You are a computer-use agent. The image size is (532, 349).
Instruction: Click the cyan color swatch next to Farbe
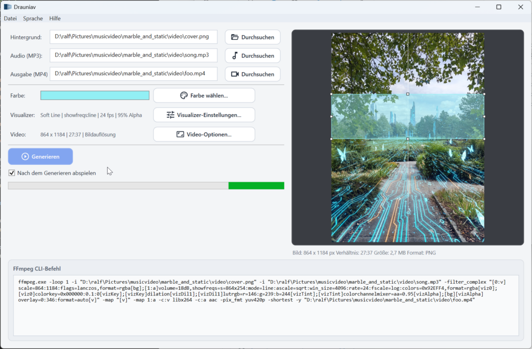pos(95,95)
